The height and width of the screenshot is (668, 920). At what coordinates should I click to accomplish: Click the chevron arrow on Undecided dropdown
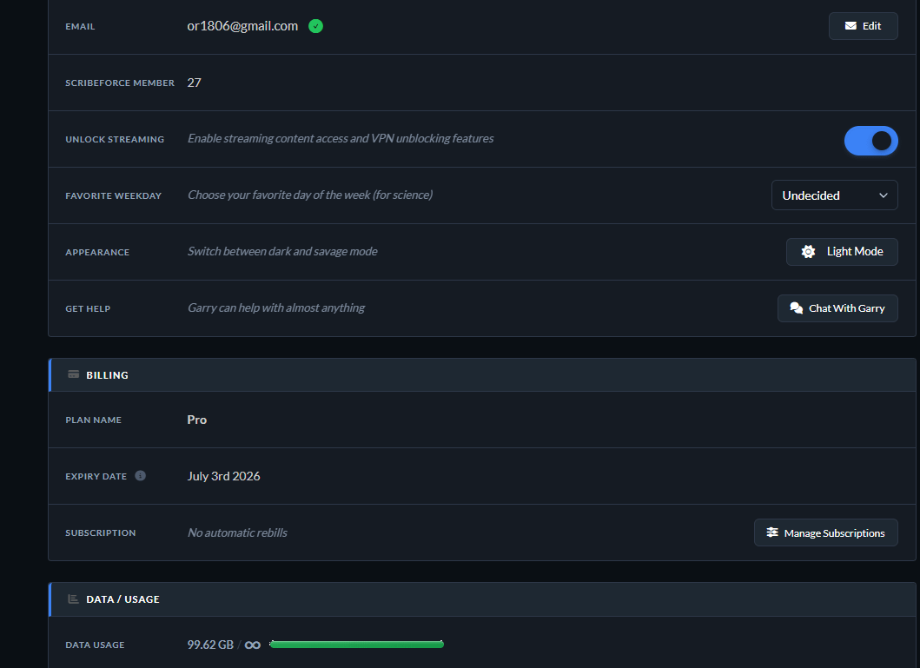[883, 195]
